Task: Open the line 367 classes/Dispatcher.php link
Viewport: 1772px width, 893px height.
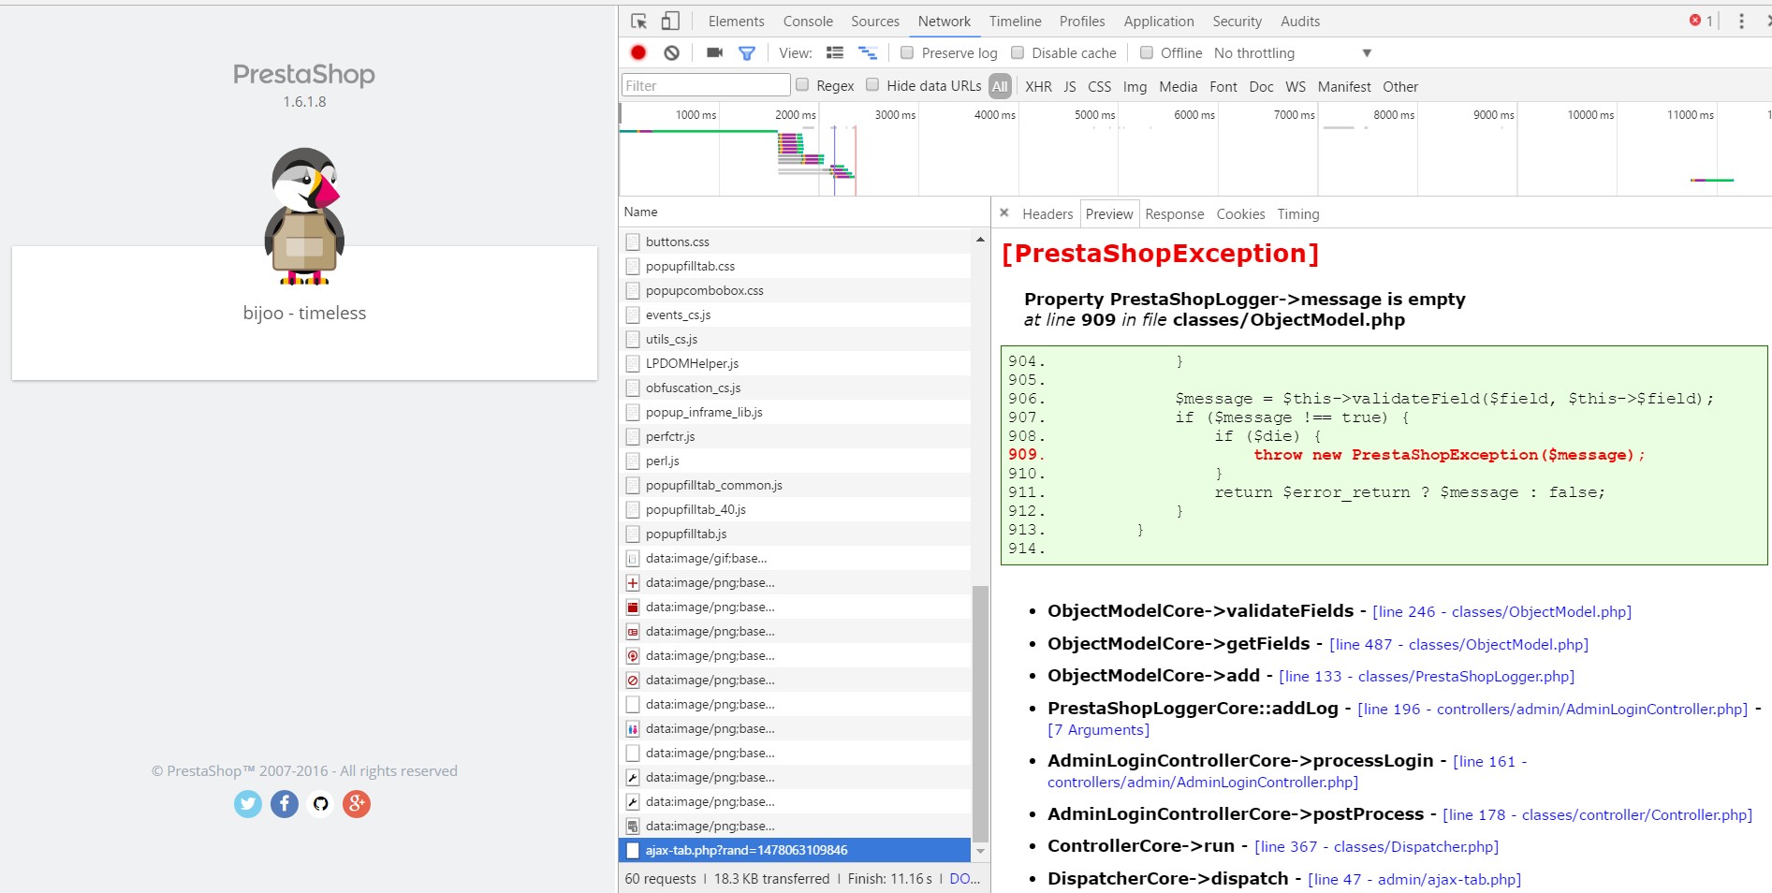Action: point(1376,846)
